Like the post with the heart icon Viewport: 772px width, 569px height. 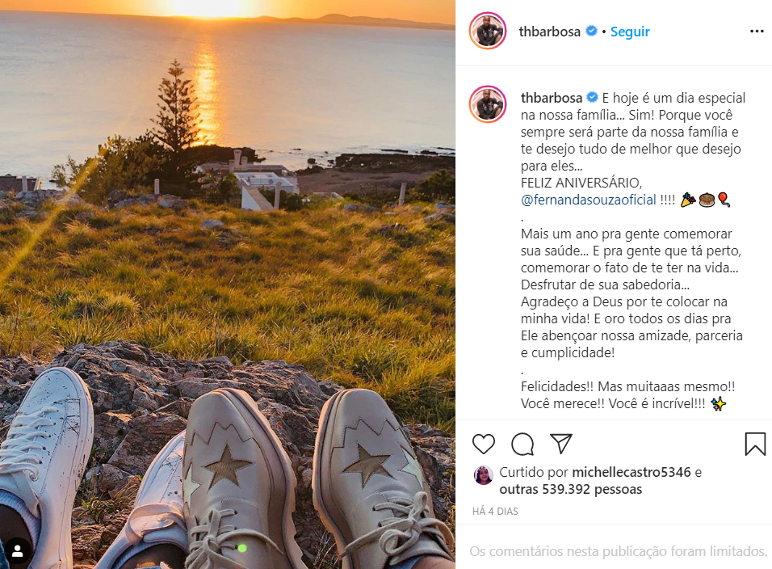coord(484,444)
